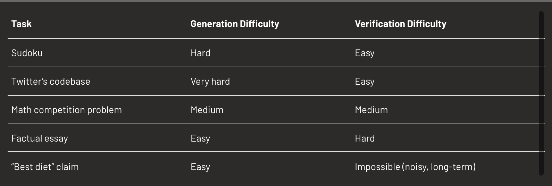This screenshot has height=186, width=552.
Task: Click Sudoku's Easy verification difficulty cell
Action: pos(365,53)
